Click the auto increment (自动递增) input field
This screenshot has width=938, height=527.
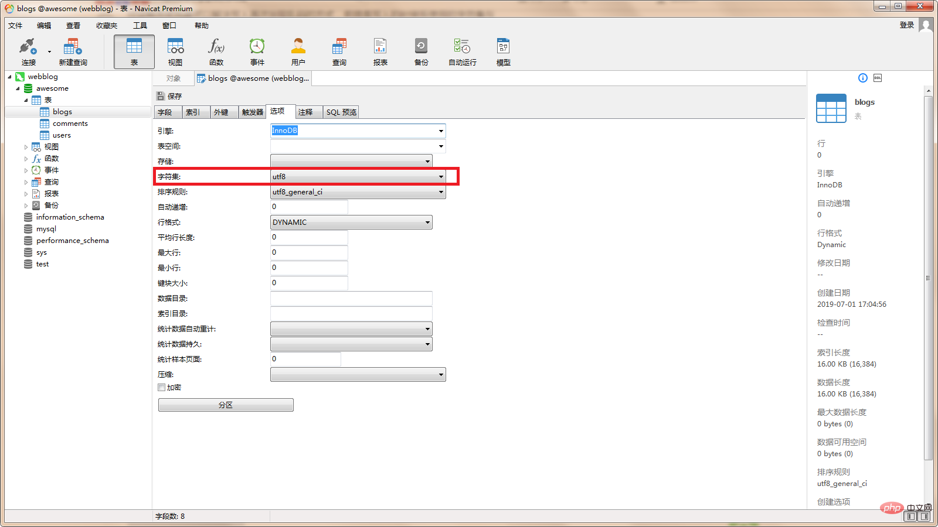pos(309,207)
